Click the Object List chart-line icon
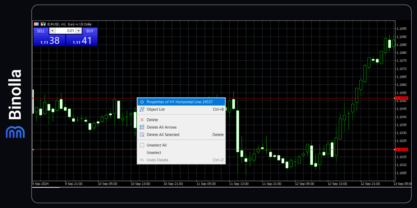 (x=142, y=109)
